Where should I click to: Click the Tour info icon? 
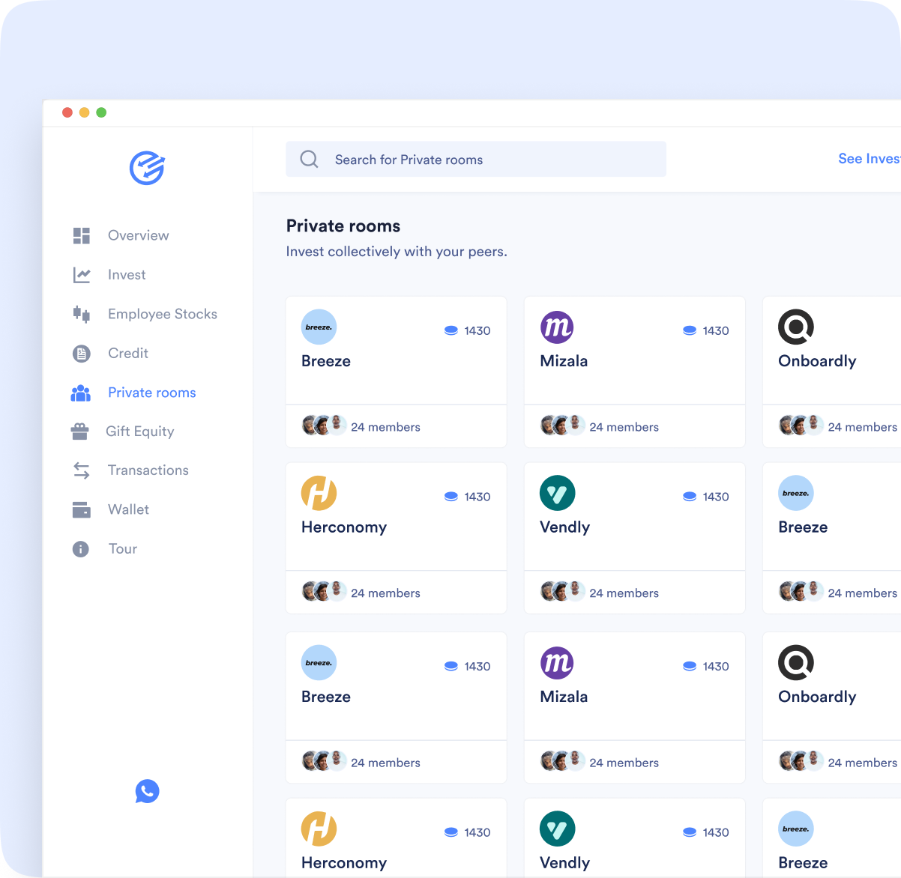[81, 549]
